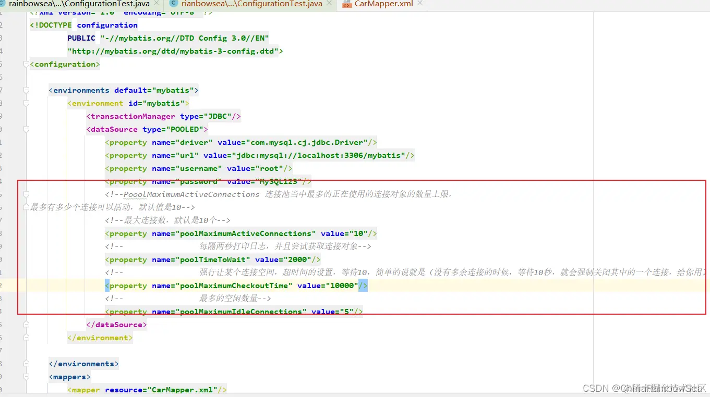Click the CarMapper.xml tab's XML file icon
Screen dimensions: 710x397
(x=347, y=4)
